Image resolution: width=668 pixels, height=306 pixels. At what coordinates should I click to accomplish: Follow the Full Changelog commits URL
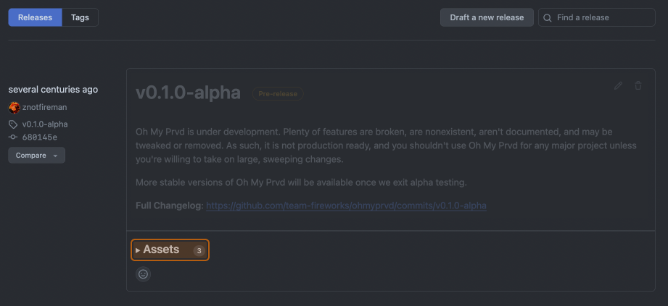click(x=346, y=205)
